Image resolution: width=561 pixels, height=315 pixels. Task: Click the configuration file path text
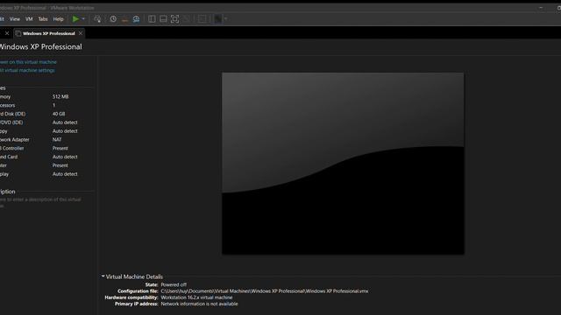tap(265, 291)
